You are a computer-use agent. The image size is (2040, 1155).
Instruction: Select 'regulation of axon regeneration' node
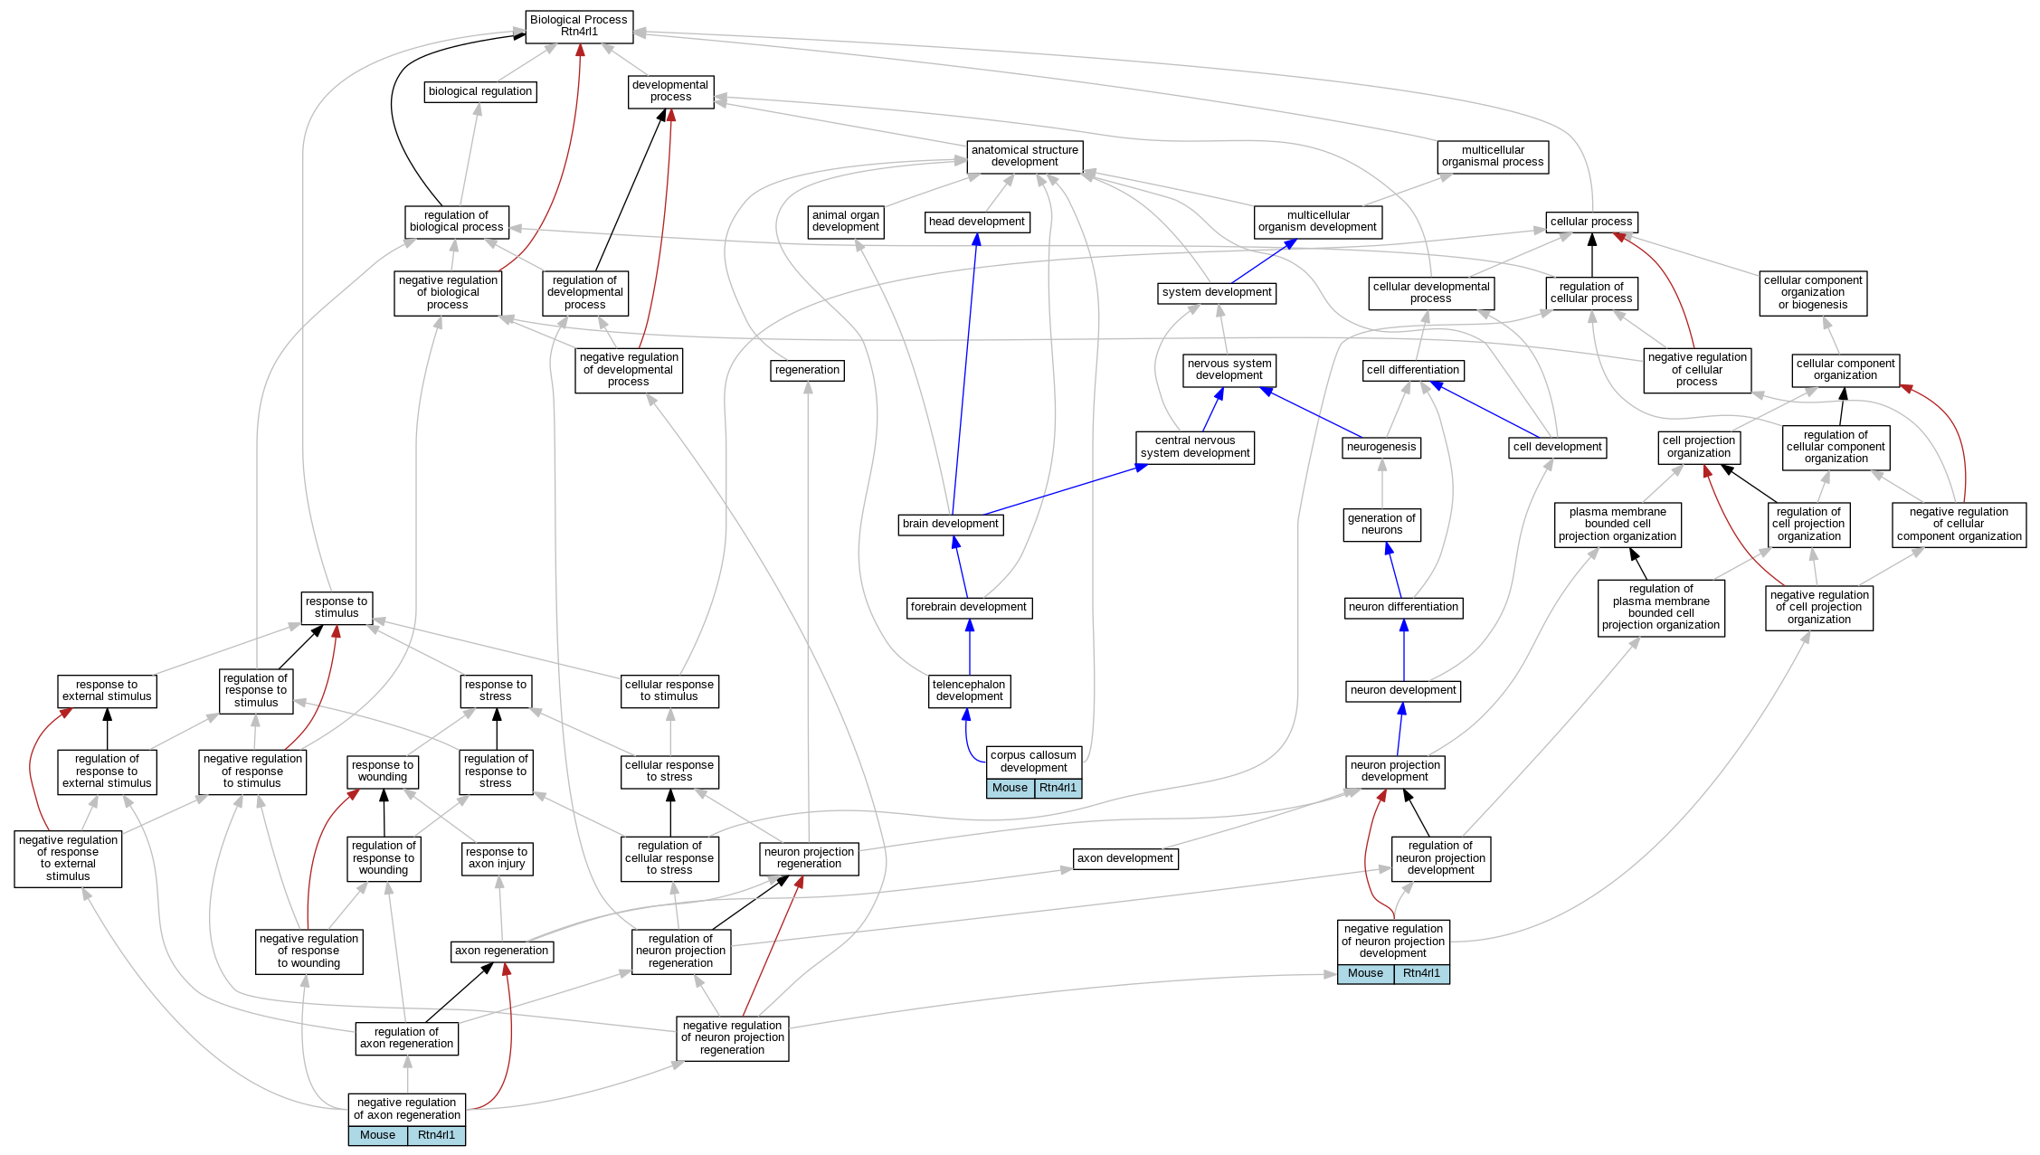(x=406, y=1038)
